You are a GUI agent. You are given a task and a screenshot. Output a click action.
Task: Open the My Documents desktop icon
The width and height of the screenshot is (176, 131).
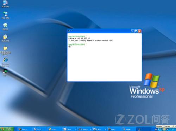[5, 38]
